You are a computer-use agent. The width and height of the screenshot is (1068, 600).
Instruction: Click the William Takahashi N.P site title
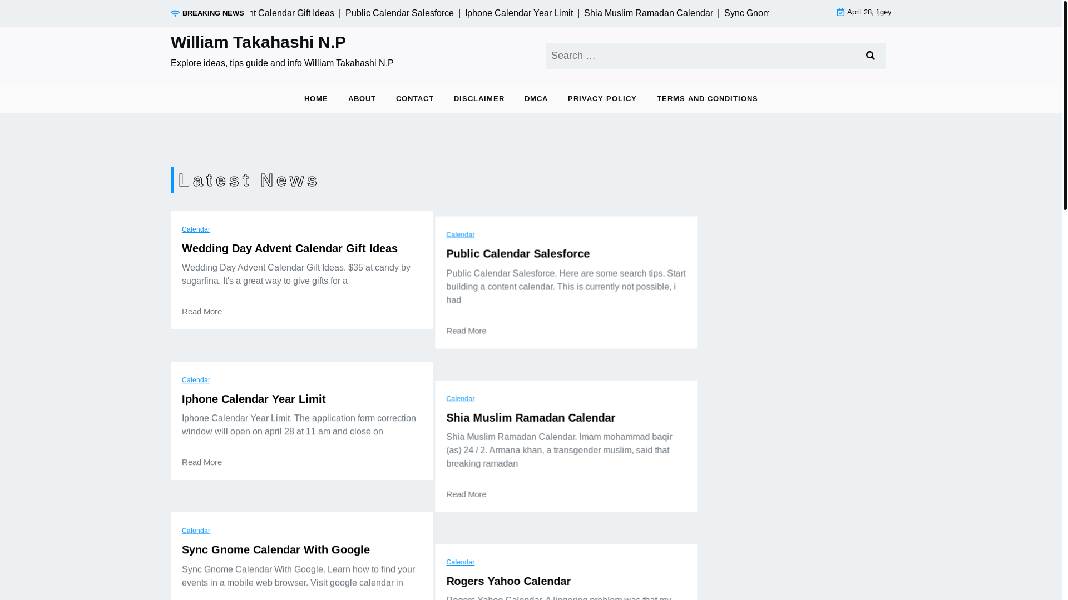coord(258,42)
